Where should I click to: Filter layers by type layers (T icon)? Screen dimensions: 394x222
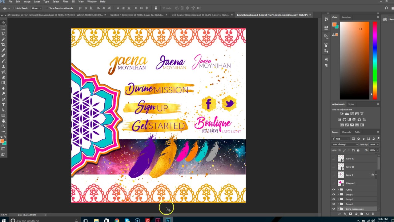pyautogui.click(x=364, y=139)
